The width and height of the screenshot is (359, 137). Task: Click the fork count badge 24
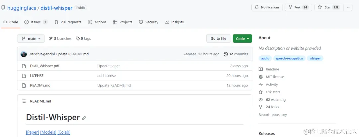[x=305, y=7]
